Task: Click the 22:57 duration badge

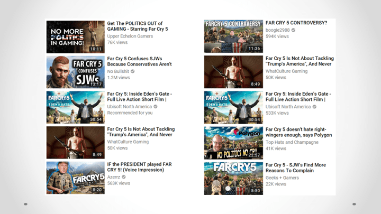Action: [254, 155]
